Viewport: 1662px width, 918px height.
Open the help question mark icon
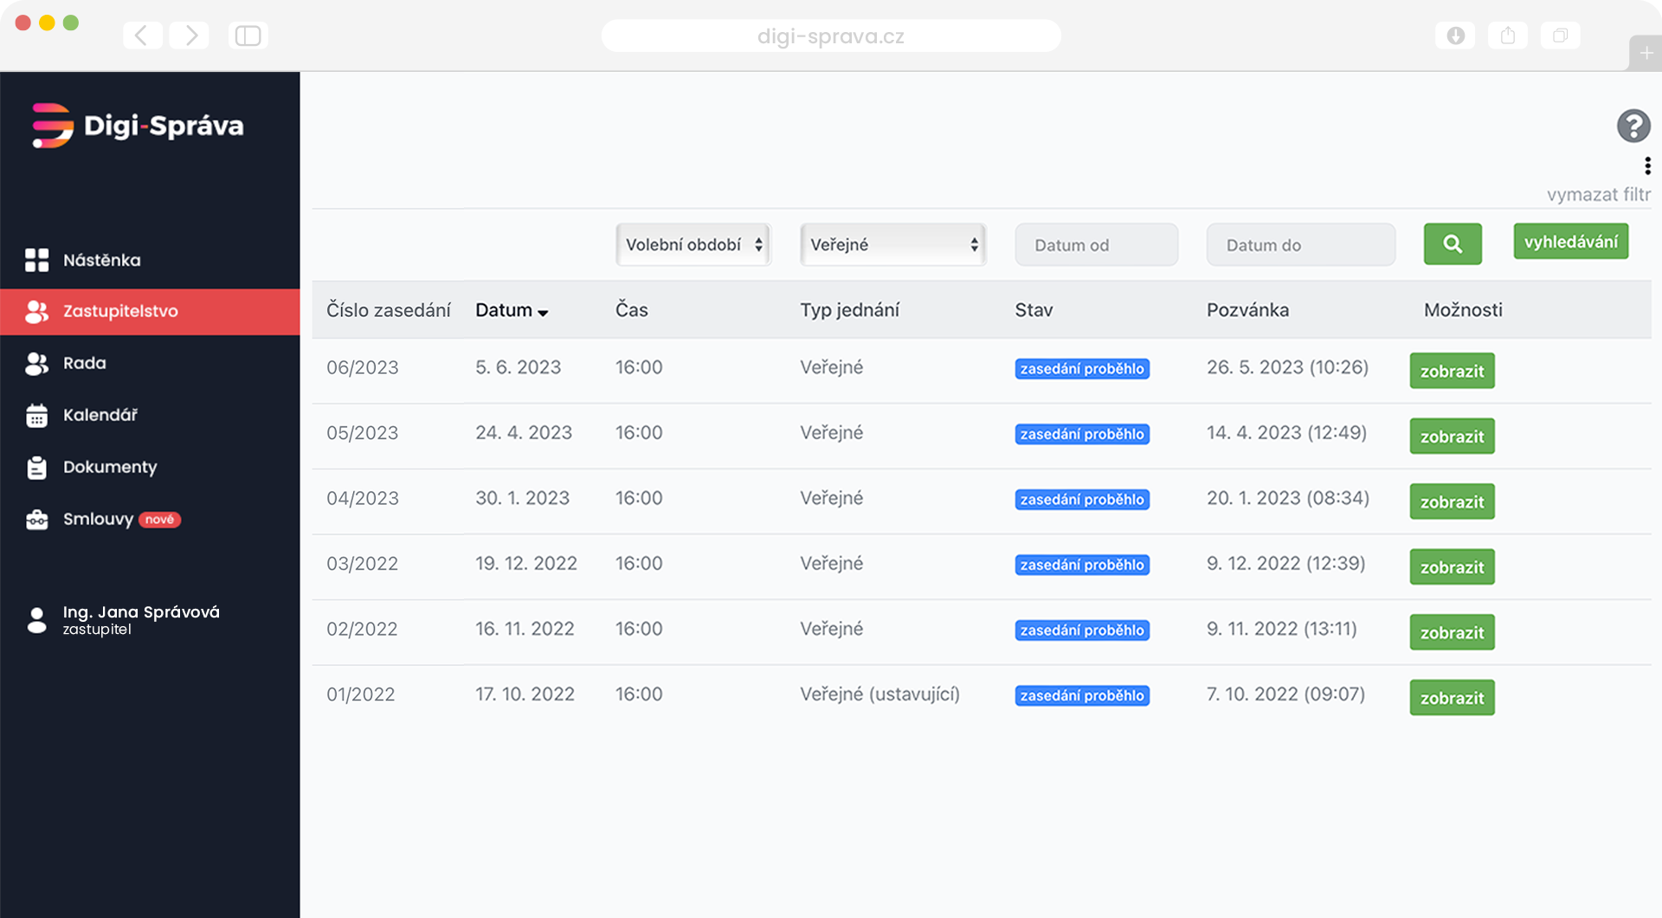[x=1633, y=126]
